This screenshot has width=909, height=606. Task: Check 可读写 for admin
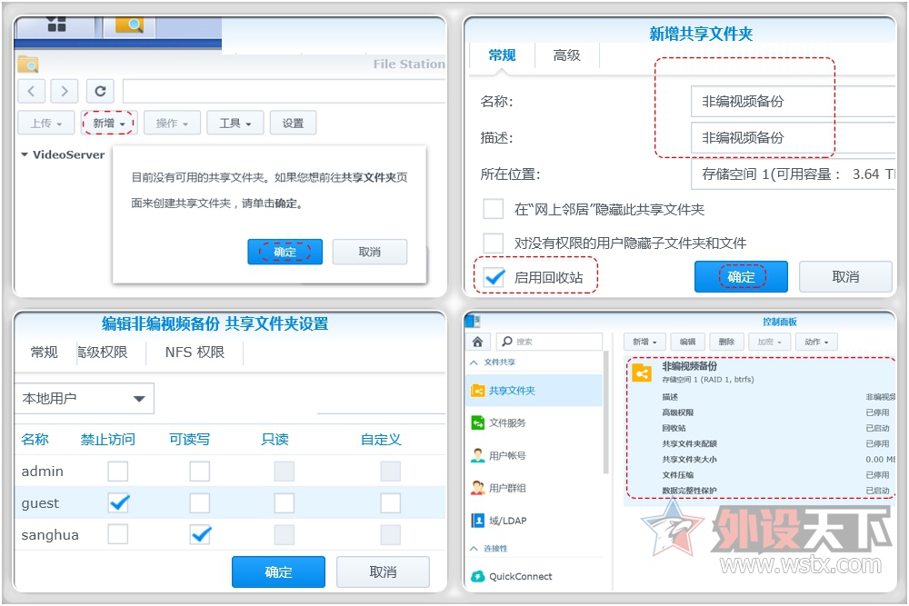tap(200, 471)
